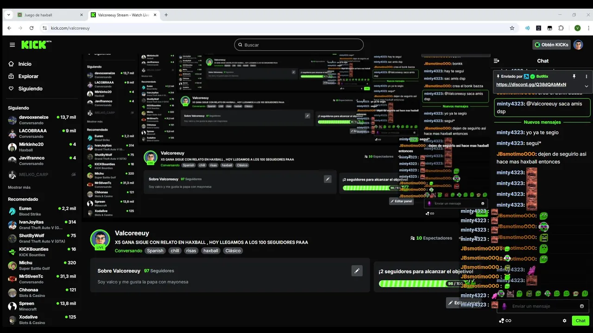Select the risas tag
The image size is (593, 333).
[191, 251]
